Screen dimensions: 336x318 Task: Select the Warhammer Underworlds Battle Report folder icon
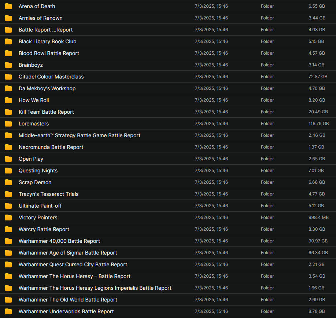coord(8,311)
